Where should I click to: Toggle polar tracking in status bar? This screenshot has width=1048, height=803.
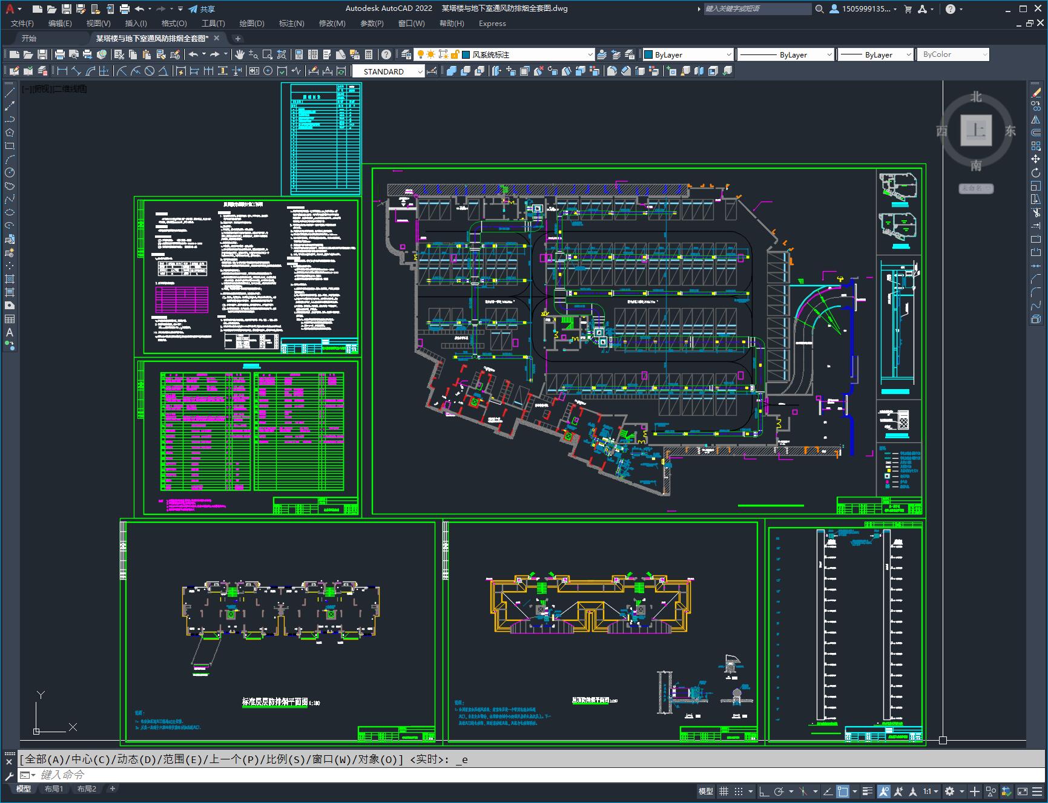point(779,791)
